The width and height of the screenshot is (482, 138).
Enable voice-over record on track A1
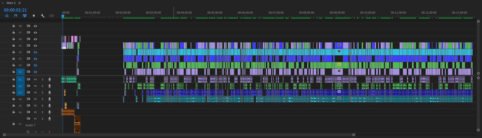[x=49, y=79]
